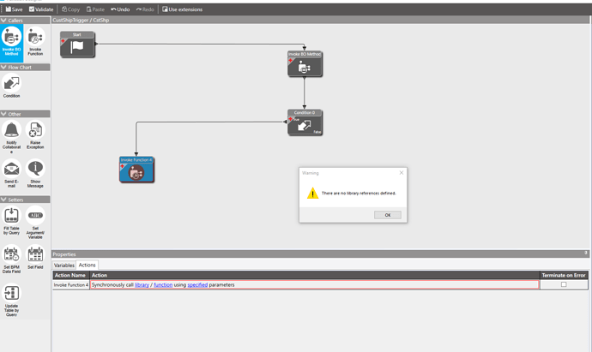Image resolution: width=592 pixels, height=352 pixels.
Task: Choose the Set Field tool
Action: (35, 258)
